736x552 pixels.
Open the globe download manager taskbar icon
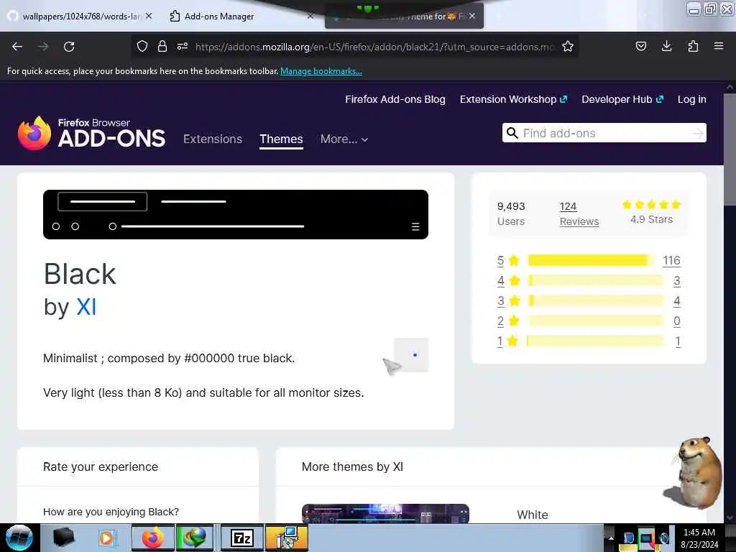tap(194, 538)
